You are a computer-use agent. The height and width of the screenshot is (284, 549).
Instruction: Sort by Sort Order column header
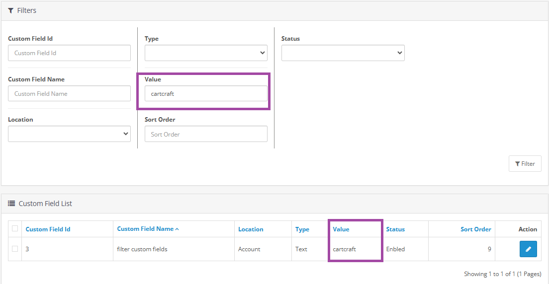(475, 229)
